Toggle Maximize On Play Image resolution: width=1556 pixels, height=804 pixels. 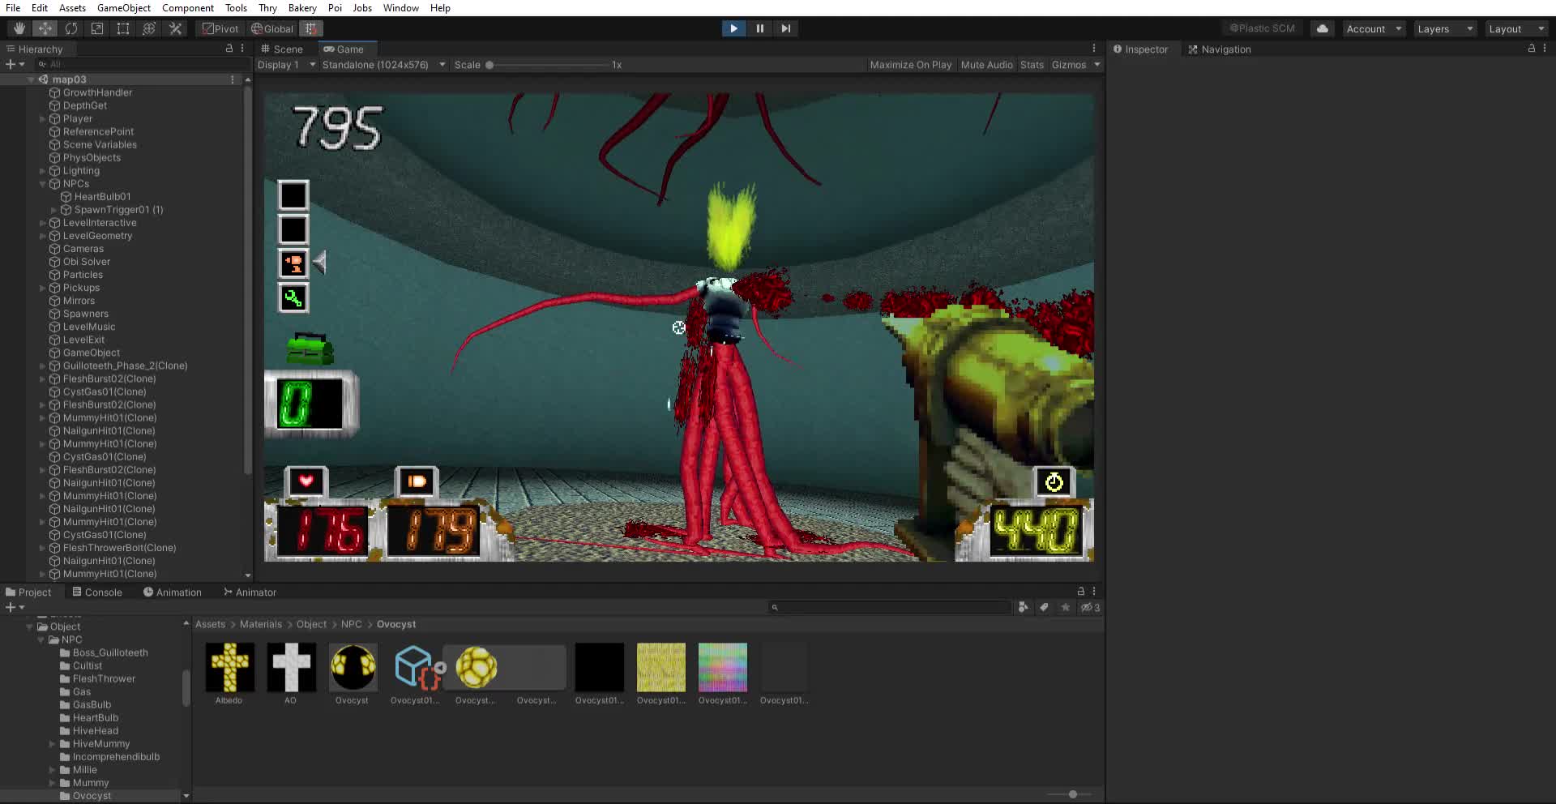(x=910, y=65)
